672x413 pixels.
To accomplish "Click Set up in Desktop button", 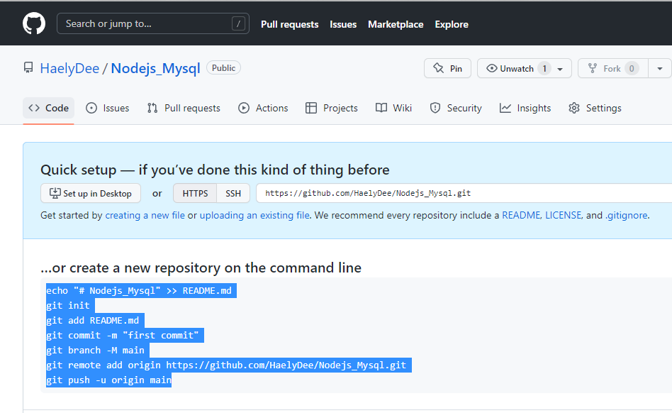I will [x=91, y=193].
